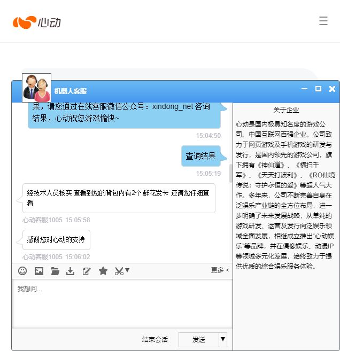
Task: Click the 更多 collapse link
Action: click(220, 270)
